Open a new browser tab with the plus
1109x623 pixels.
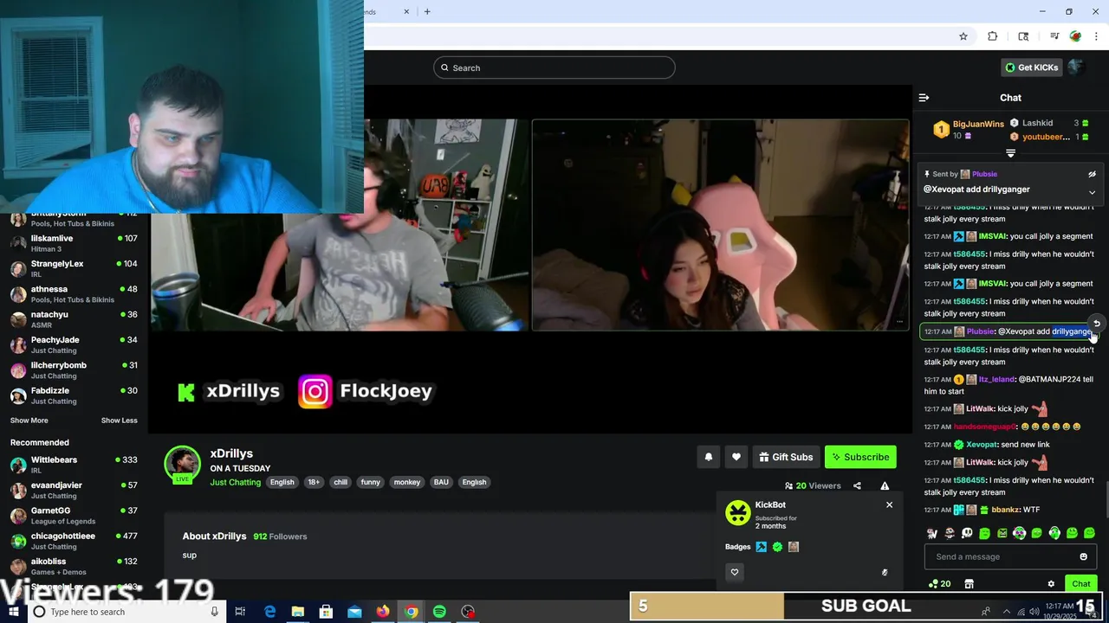427,11
